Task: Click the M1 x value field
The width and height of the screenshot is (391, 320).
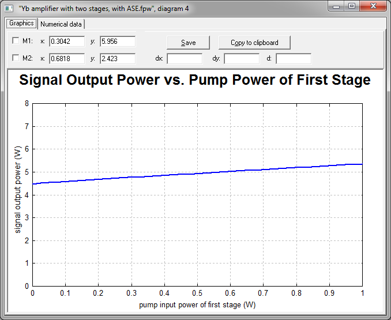Action: 67,42
